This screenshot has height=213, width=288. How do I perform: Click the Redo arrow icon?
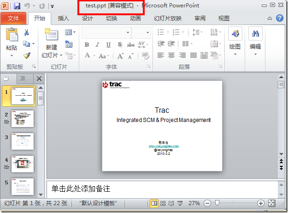[x=42, y=6]
